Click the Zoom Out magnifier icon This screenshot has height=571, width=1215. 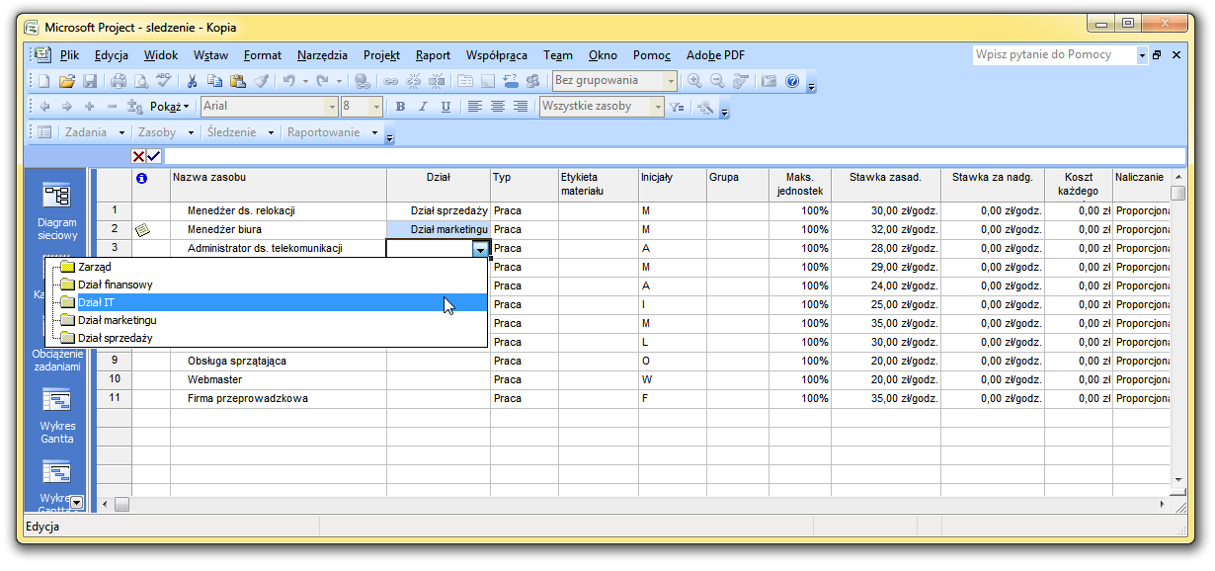pyautogui.click(x=717, y=81)
